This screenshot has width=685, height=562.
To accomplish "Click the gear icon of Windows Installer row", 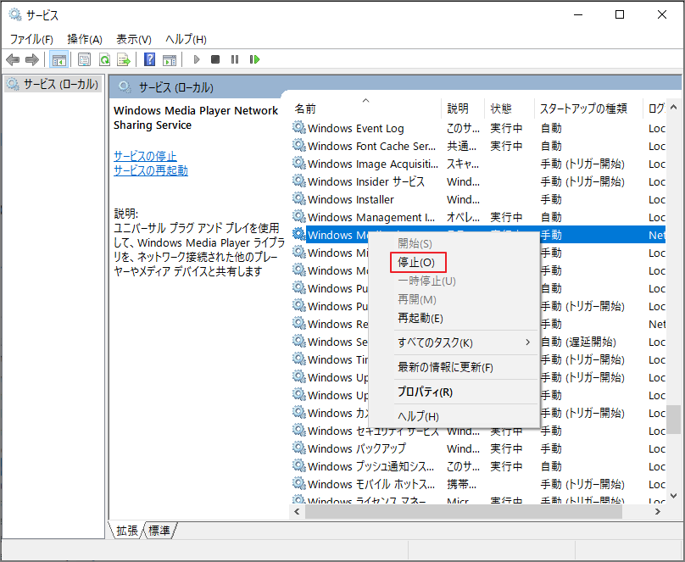I will coord(298,199).
